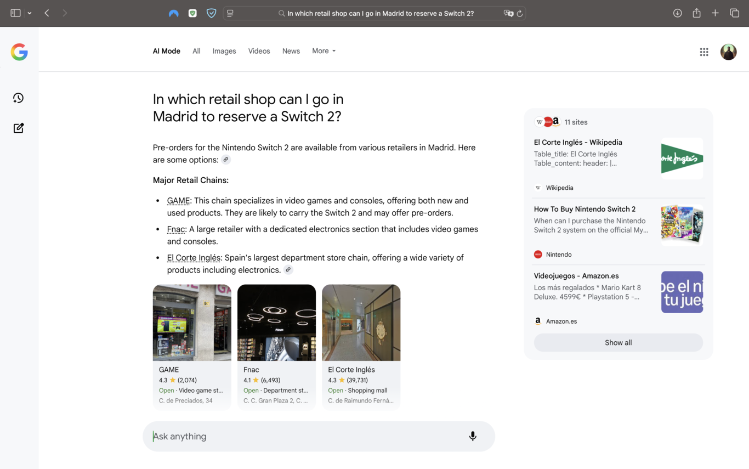Go back to previous page
Screen dimensions: 749x469
[x=47, y=13]
